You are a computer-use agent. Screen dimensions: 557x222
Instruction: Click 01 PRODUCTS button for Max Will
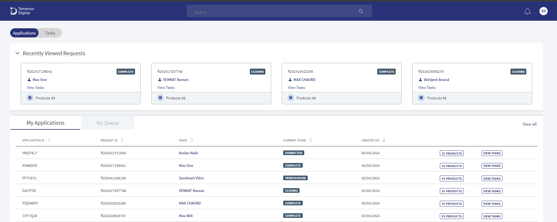coord(452,216)
